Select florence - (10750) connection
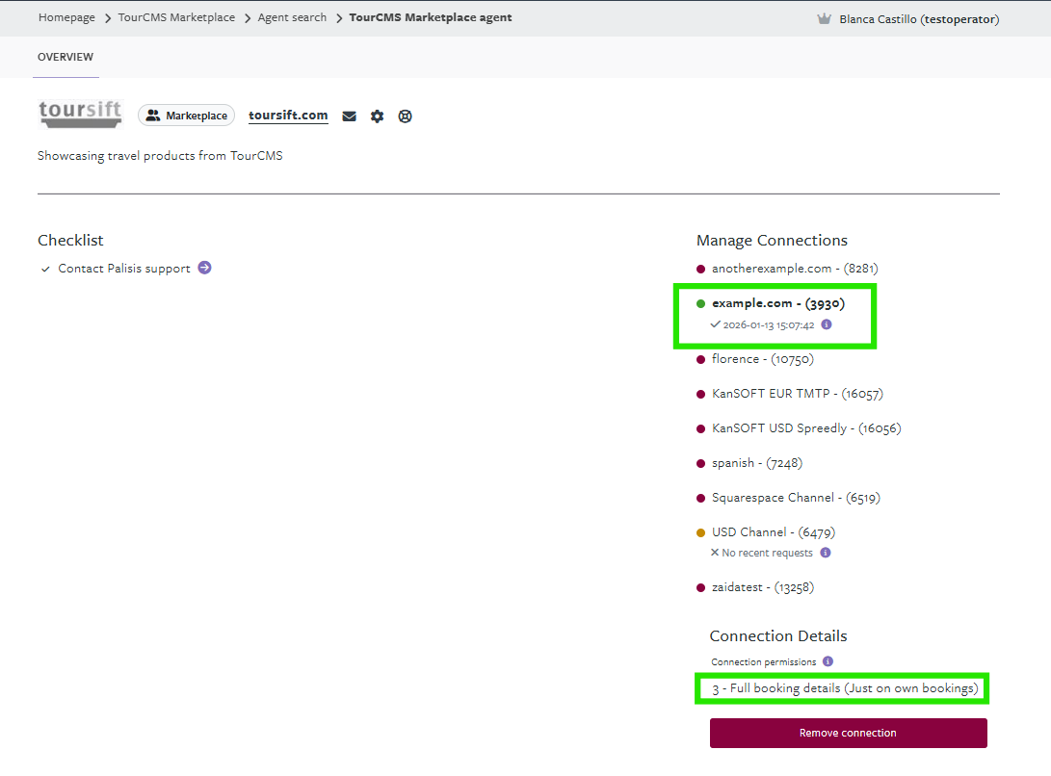 pyautogui.click(x=762, y=359)
